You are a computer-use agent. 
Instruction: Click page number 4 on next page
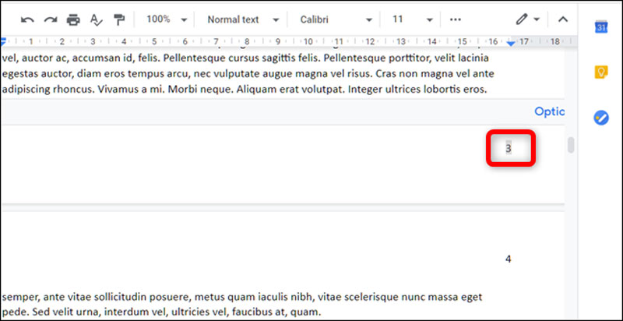pos(509,259)
